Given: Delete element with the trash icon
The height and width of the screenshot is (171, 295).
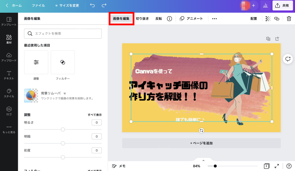Looking at the screenshot, I should point(289,19).
